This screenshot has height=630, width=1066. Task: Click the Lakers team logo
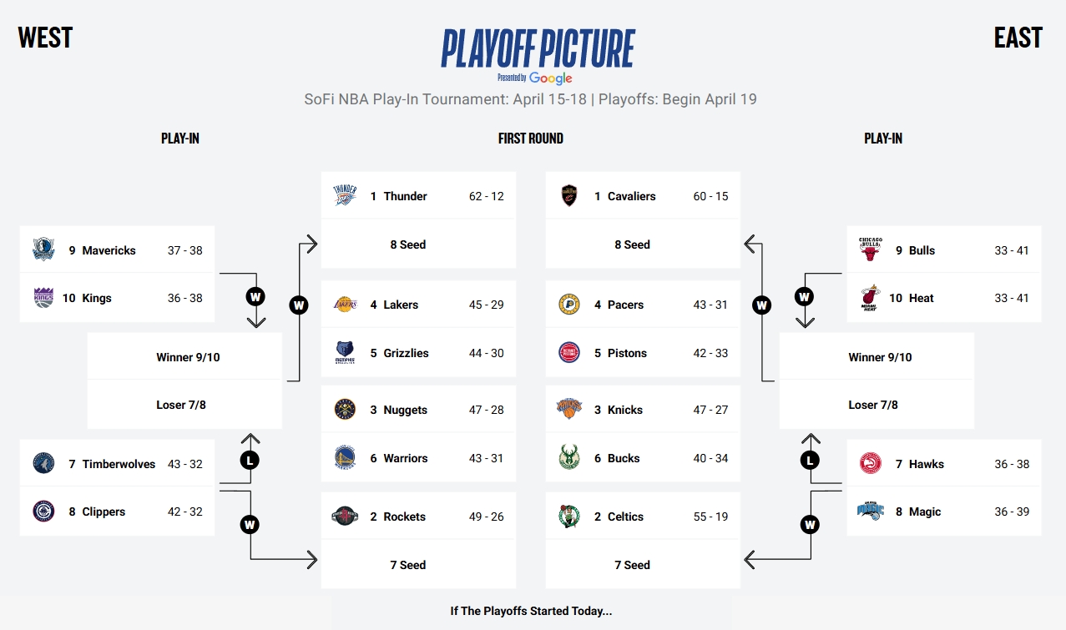point(345,305)
